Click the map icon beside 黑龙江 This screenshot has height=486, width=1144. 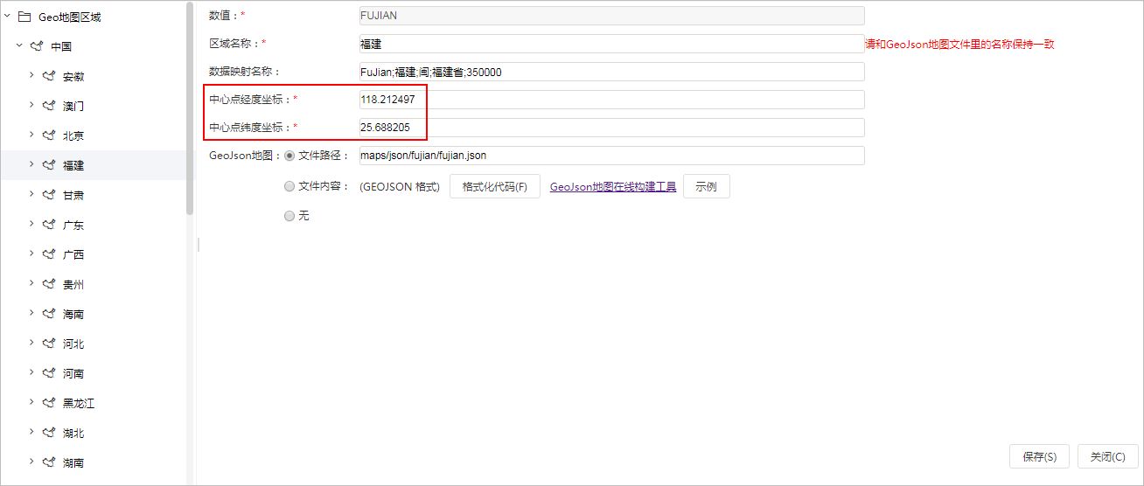pyautogui.click(x=49, y=403)
